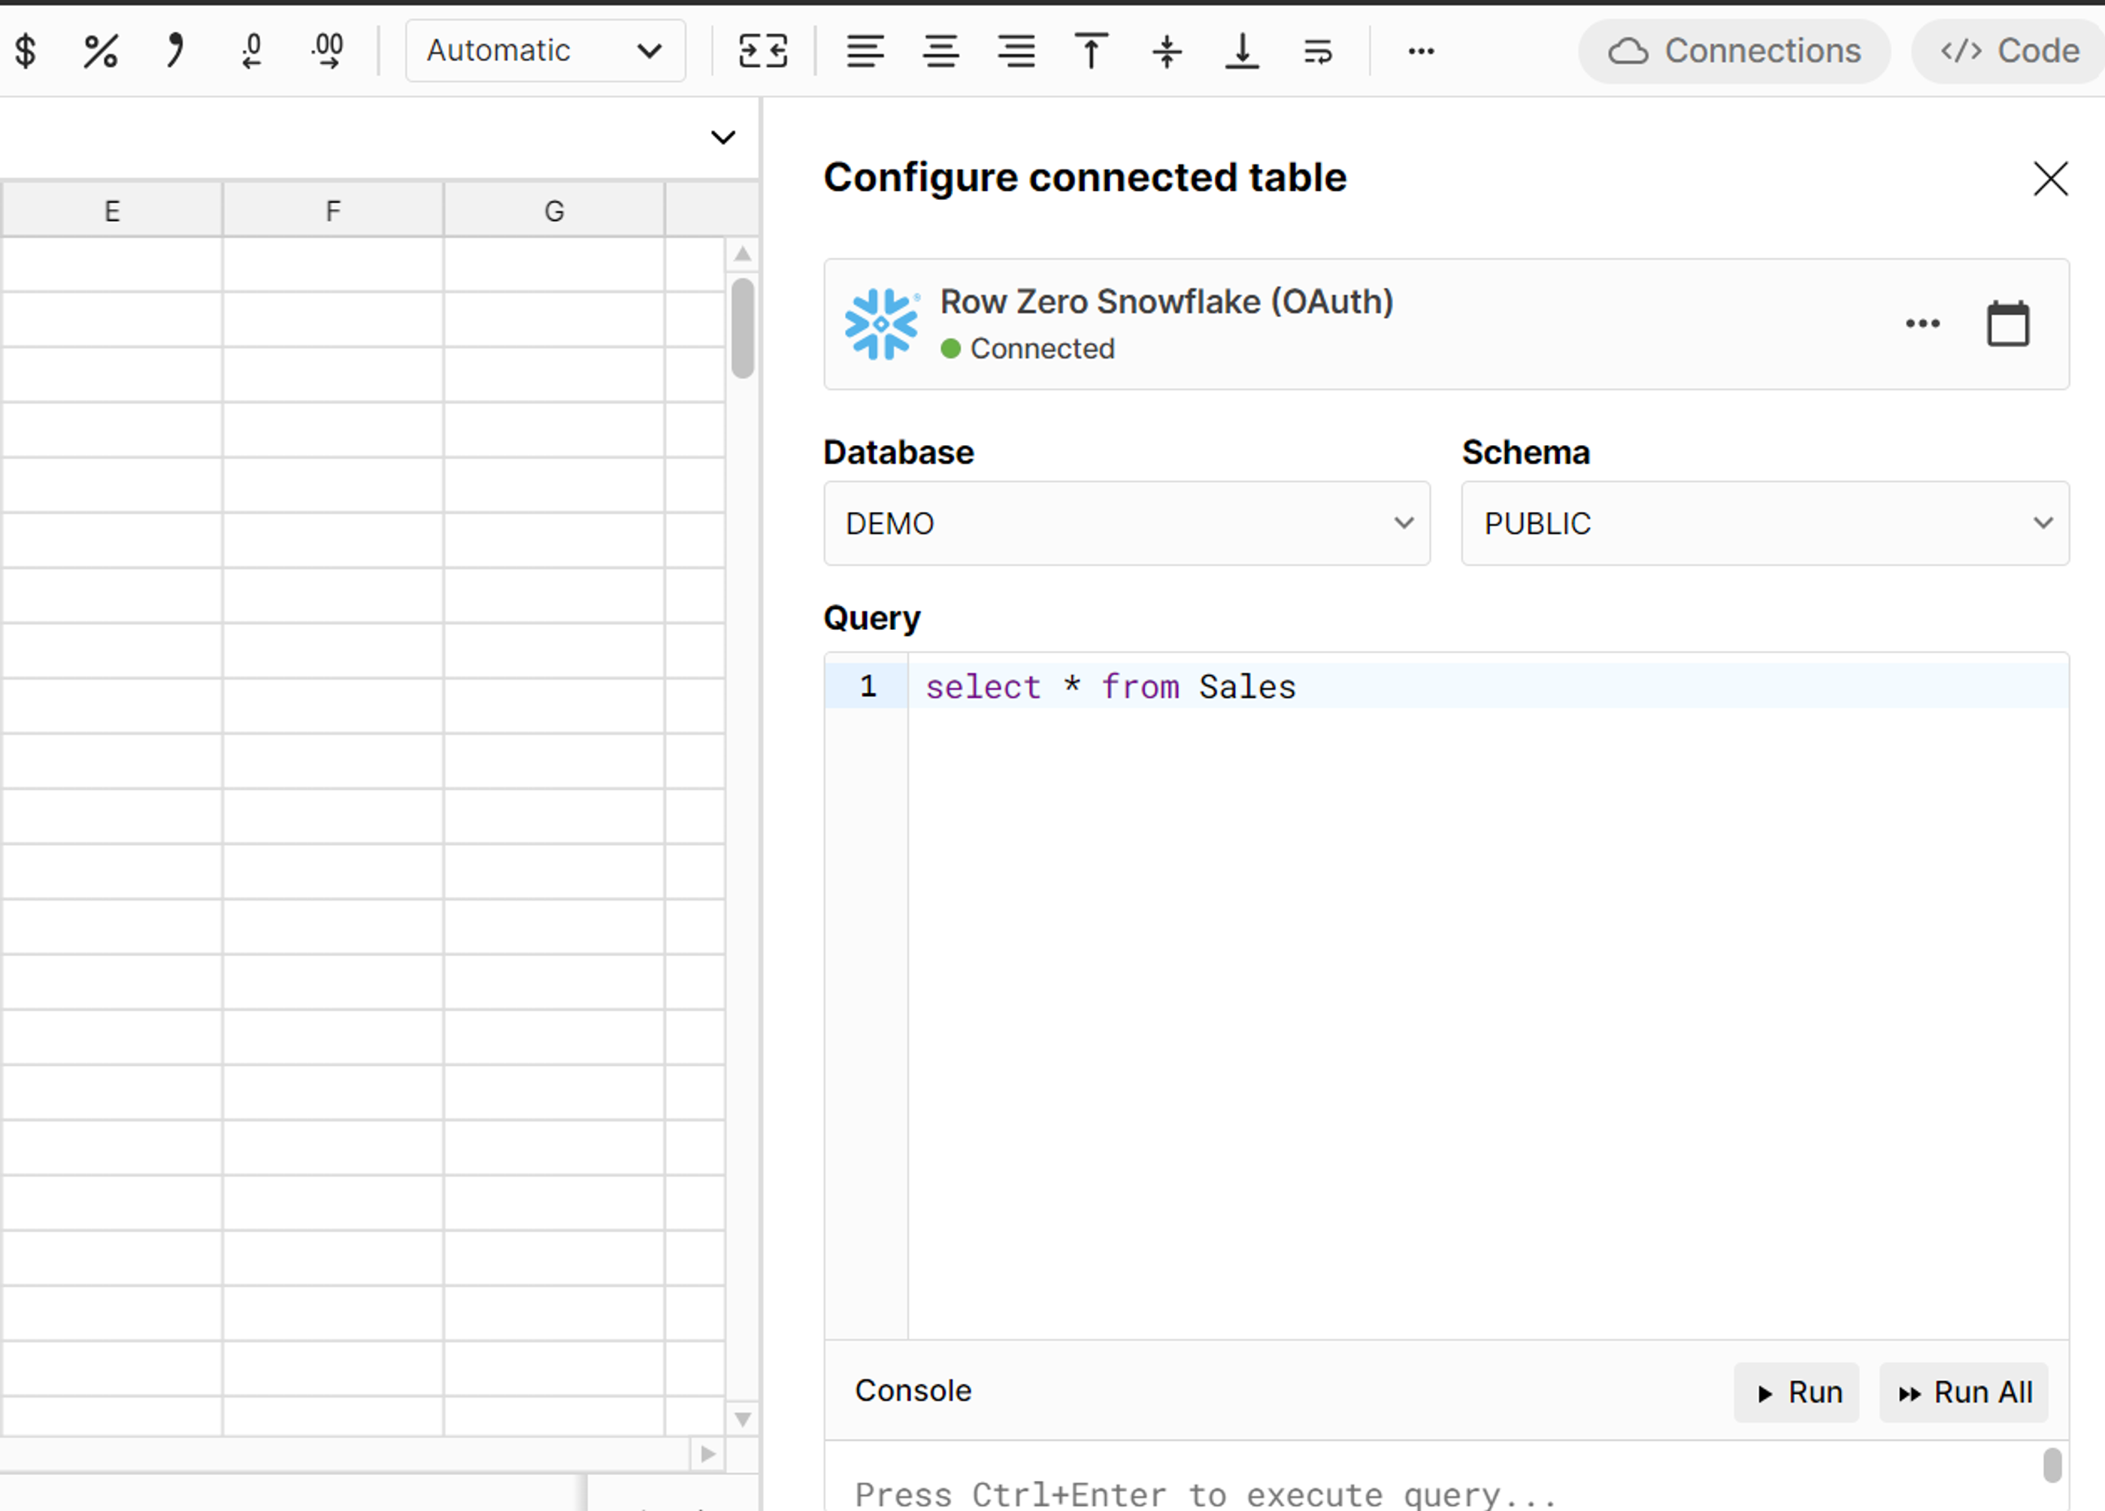Align text to the left
The height and width of the screenshot is (1511, 2105).
(x=865, y=51)
